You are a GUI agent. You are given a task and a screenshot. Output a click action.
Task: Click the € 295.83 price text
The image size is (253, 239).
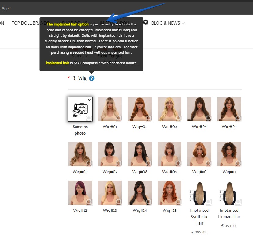(199, 232)
